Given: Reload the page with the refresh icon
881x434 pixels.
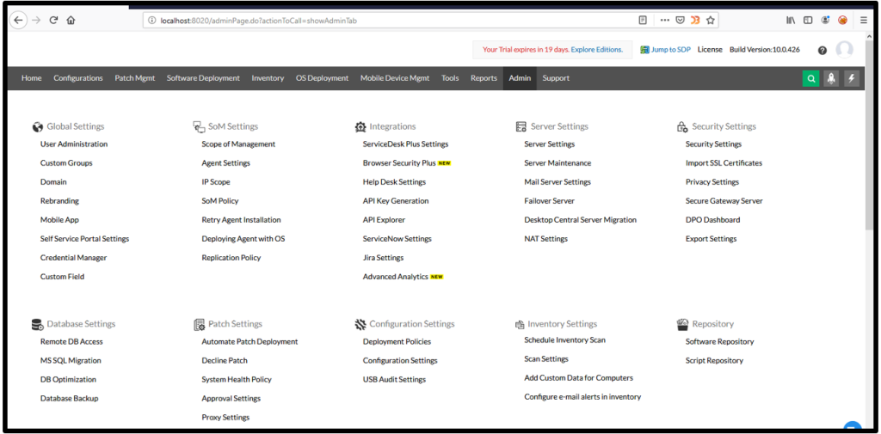Looking at the screenshot, I should (x=53, y=21).
